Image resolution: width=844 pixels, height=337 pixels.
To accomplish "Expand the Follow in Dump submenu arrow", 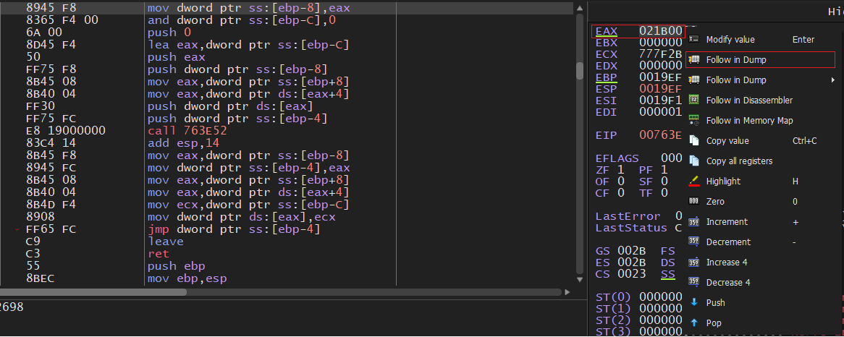I will (832, 80).
